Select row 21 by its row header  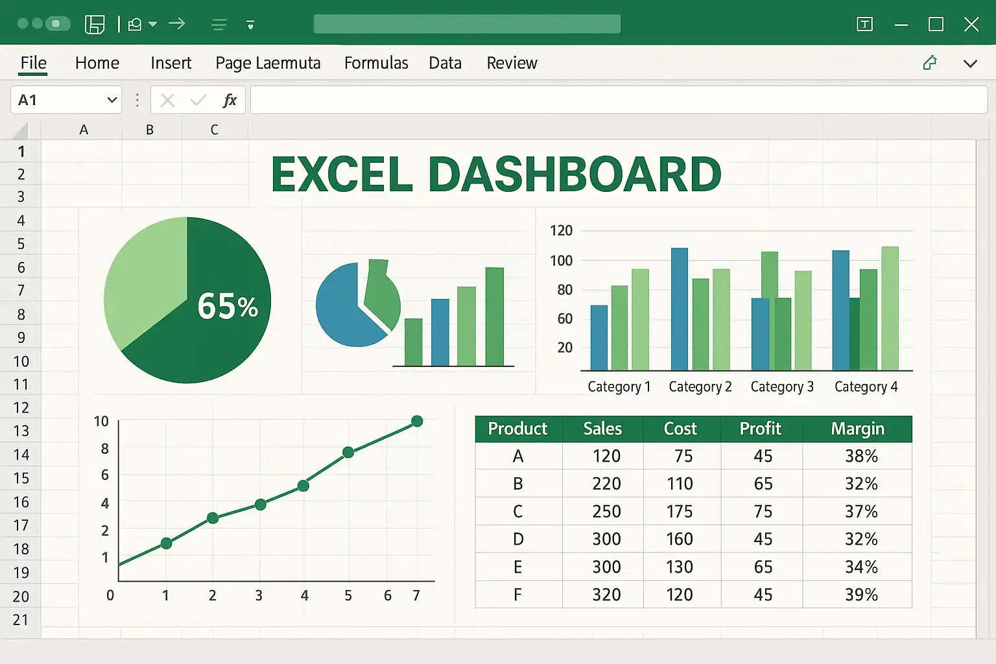pyautogui.click(x=21, y=620)
